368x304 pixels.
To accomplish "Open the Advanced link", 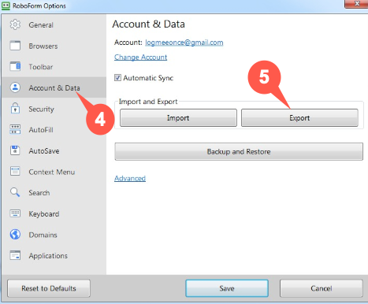I will pyautogui.click(x=130, y=178).
